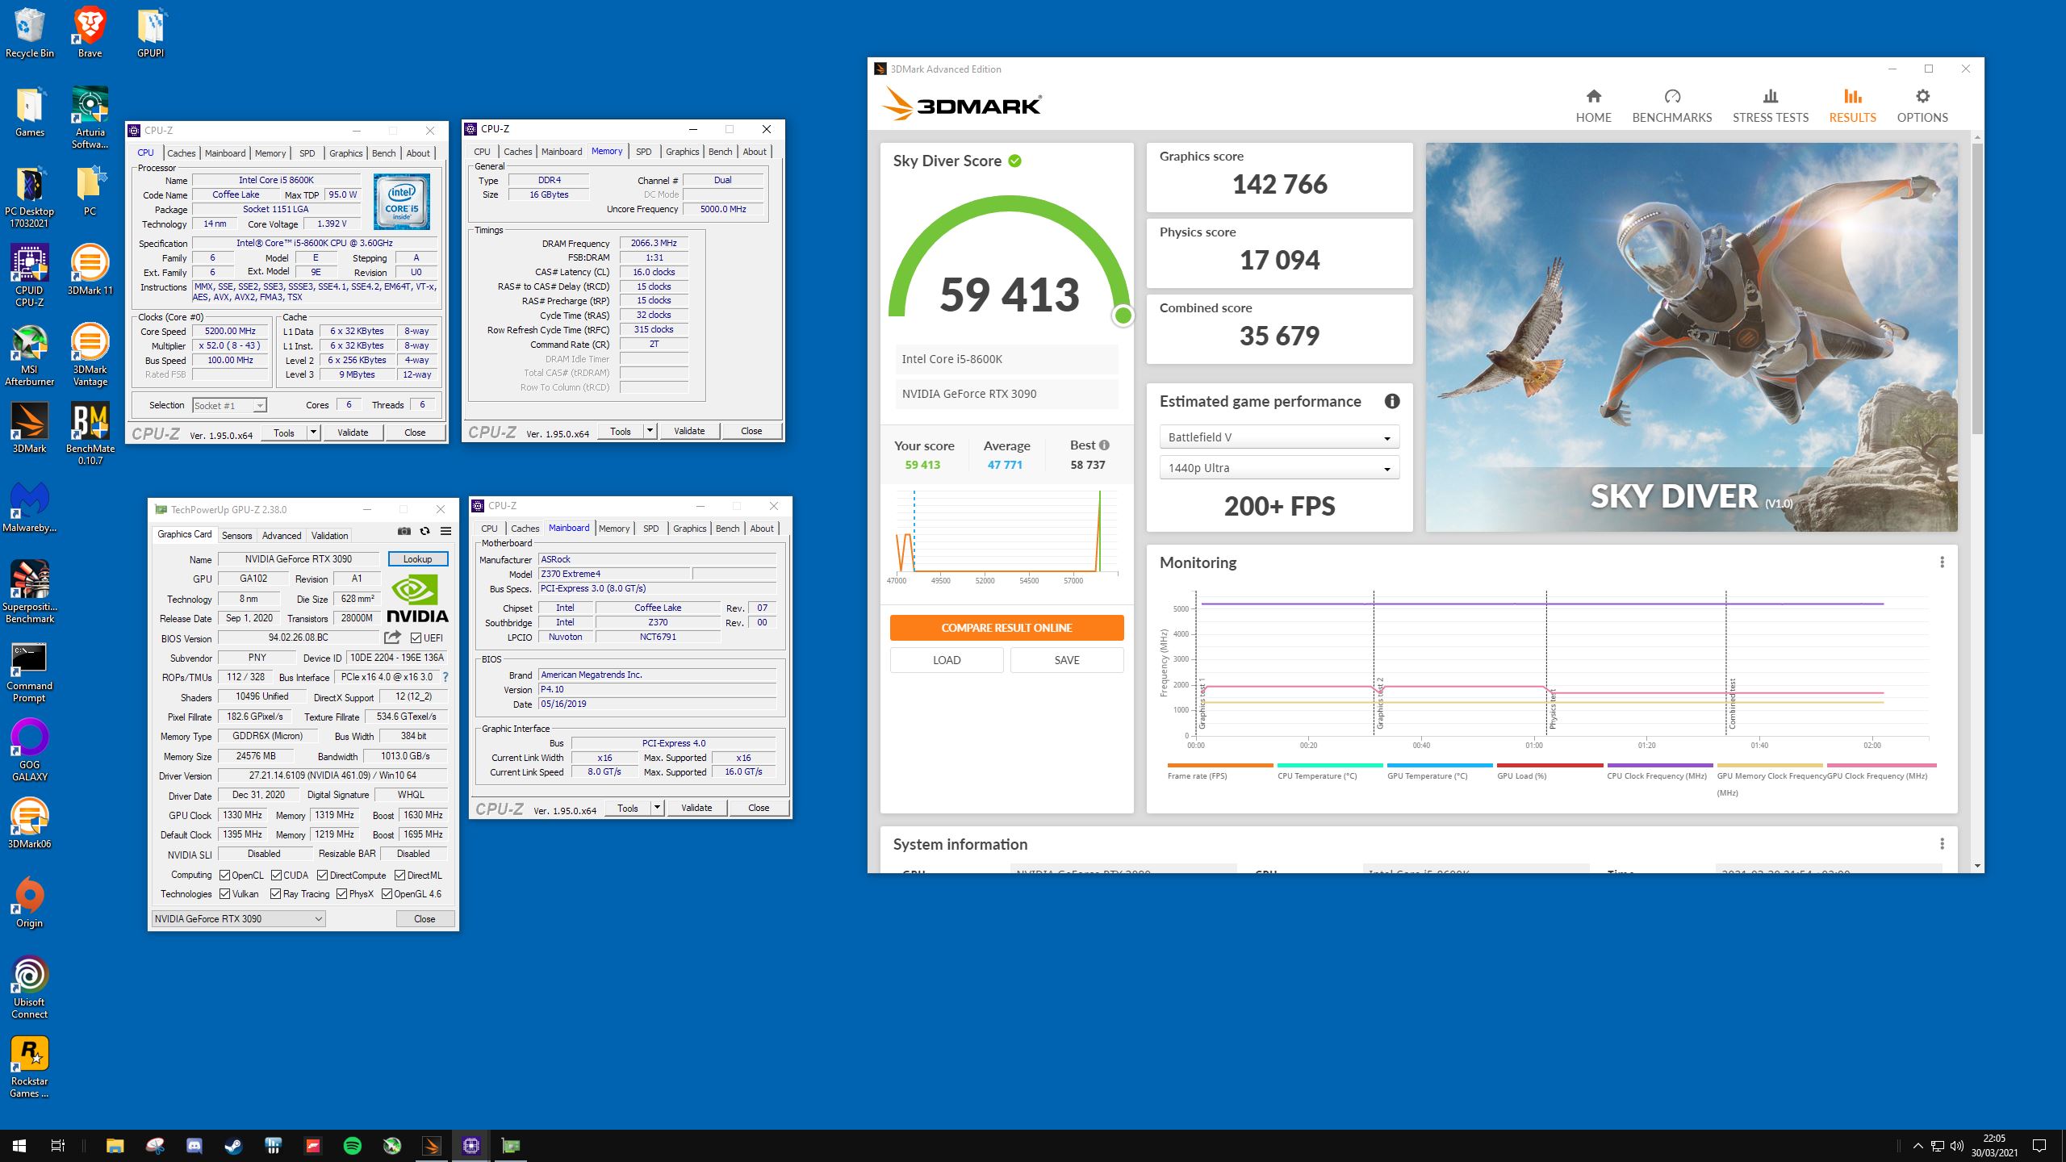The image size is (2066, 1162).
Task: Open Rockstar Games launcher shortcut
Action: click(30, 1067)
